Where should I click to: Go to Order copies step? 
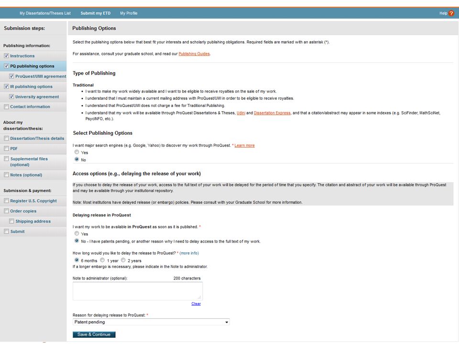[x=23, y=211]
